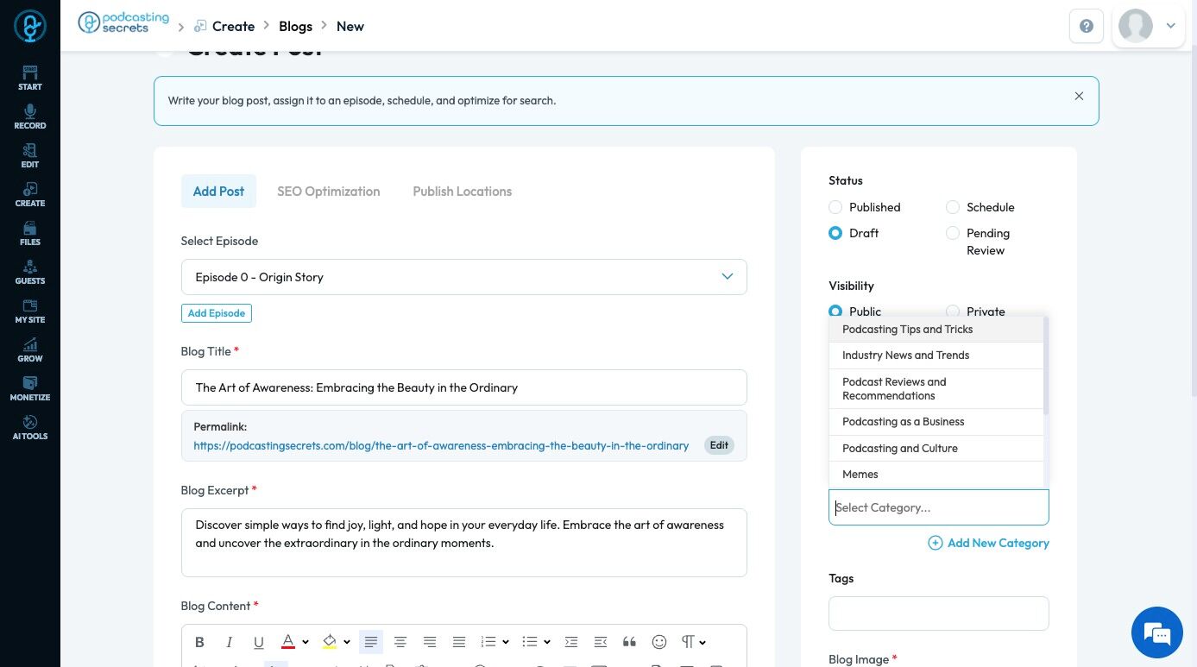Switch to the Add Post tab
Image resolution: width=1197 pixels, height=667 pixels.
click(x=218, y=192)
